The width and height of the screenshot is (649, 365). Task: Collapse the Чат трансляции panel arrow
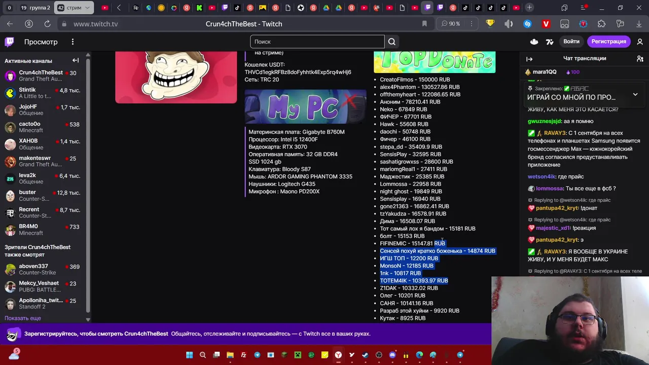tap(529, 59)
